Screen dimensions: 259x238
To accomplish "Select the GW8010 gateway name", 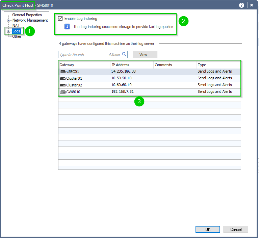I will tap(73, 92).
